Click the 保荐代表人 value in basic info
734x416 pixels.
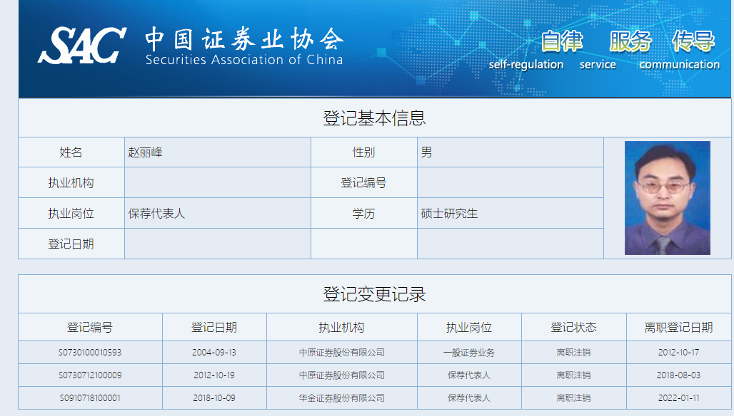point(156,214)
